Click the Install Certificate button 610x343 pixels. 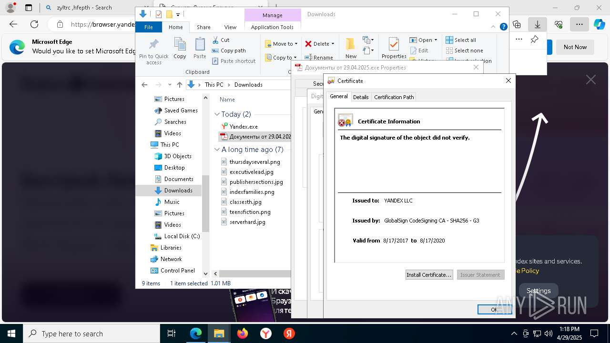click(x=429, y=275)
